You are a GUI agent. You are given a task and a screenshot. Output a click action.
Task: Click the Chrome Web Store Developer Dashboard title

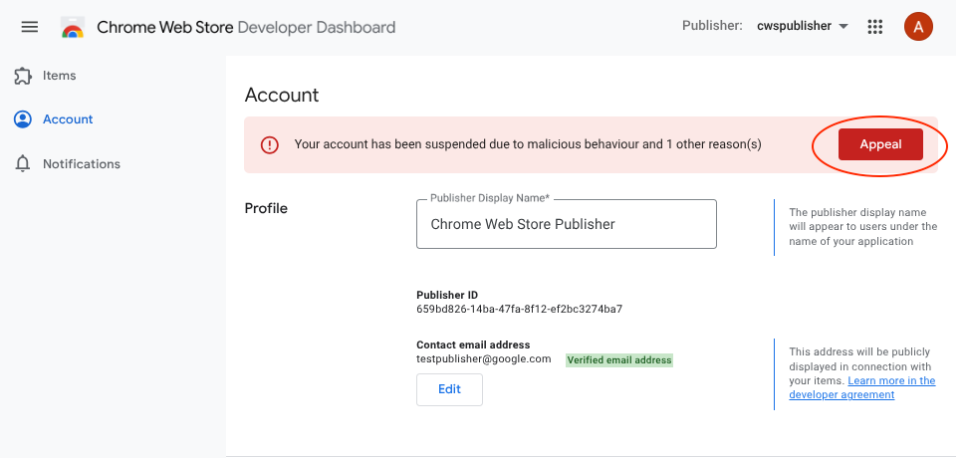point(245,28)
